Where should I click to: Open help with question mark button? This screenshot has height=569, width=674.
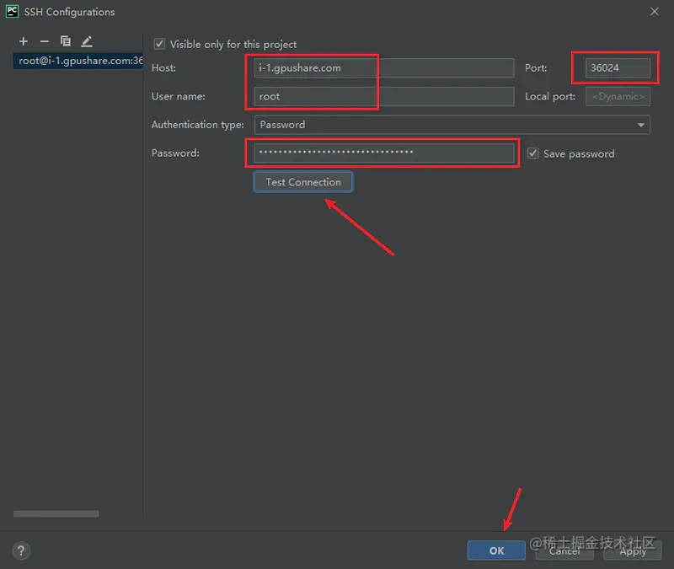pyautogui.click(x=21, y=550)
